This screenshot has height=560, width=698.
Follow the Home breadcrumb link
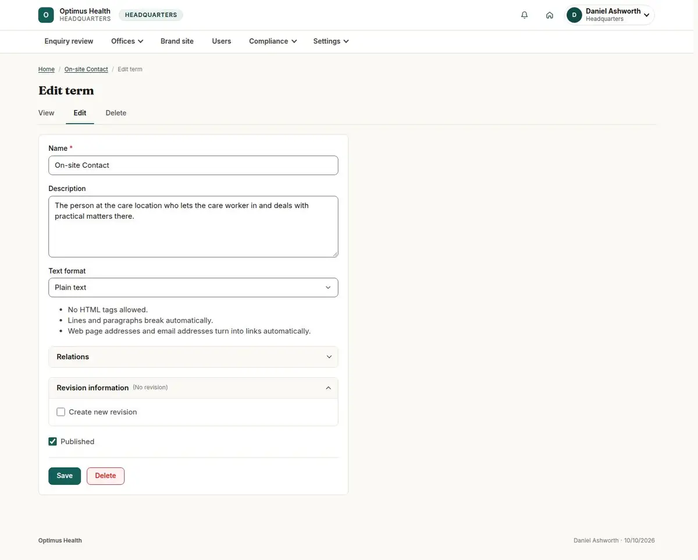click(x=47, y=69)
